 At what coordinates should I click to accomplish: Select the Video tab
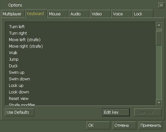tap(100, 14)
